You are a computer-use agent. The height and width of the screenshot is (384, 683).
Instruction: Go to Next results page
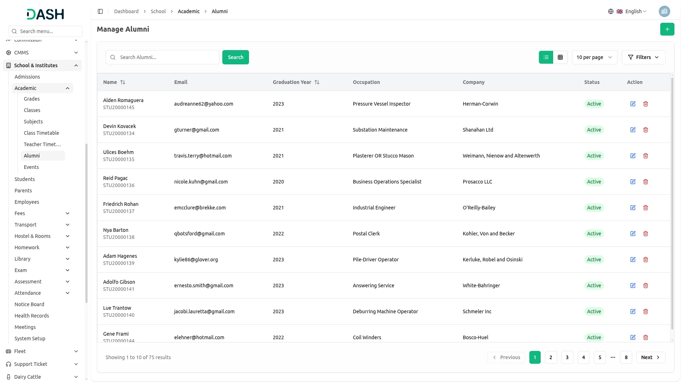[x=650, y=357]
